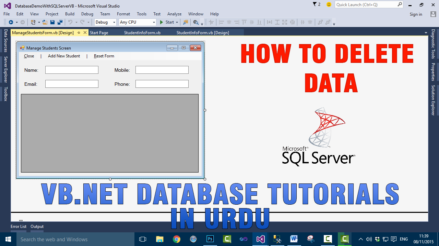The height and width of the screenshot is (246, 439).
Task: Expand the Undo history dropdown arrow
Action: pos(76,22)
